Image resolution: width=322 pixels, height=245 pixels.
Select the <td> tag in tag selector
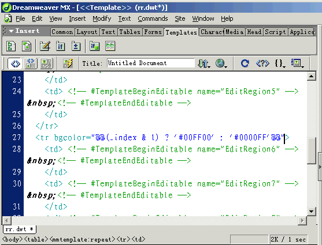click(139, 239)
